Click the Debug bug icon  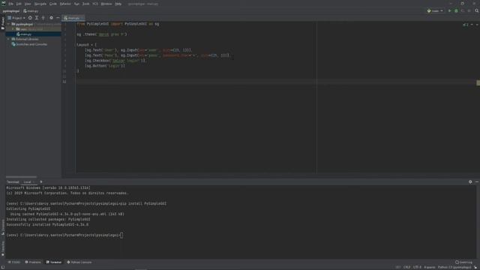456,10
